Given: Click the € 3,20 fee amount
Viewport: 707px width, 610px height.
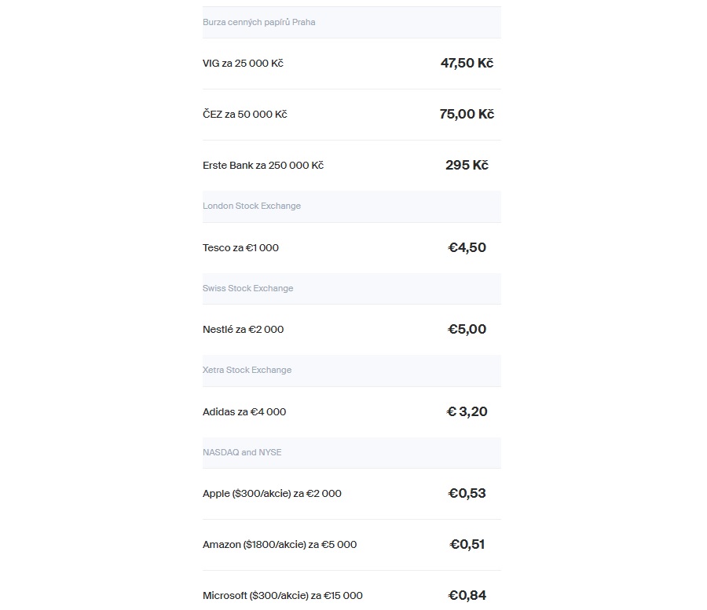Looking at the screenshot, I should 467,411.
